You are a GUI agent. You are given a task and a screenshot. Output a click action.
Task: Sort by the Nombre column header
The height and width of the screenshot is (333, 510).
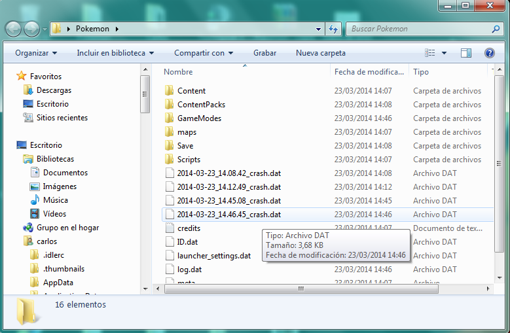point(178,72)
